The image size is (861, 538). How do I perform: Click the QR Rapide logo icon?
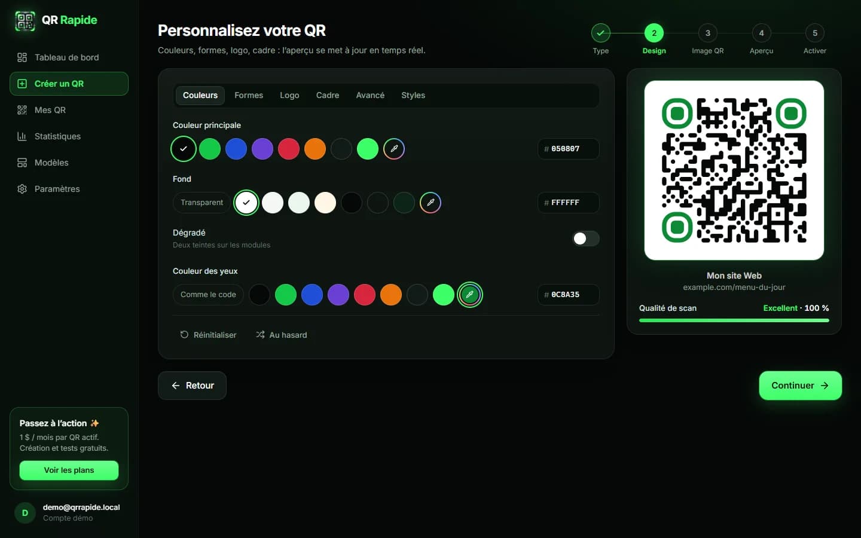pos(25,21)
